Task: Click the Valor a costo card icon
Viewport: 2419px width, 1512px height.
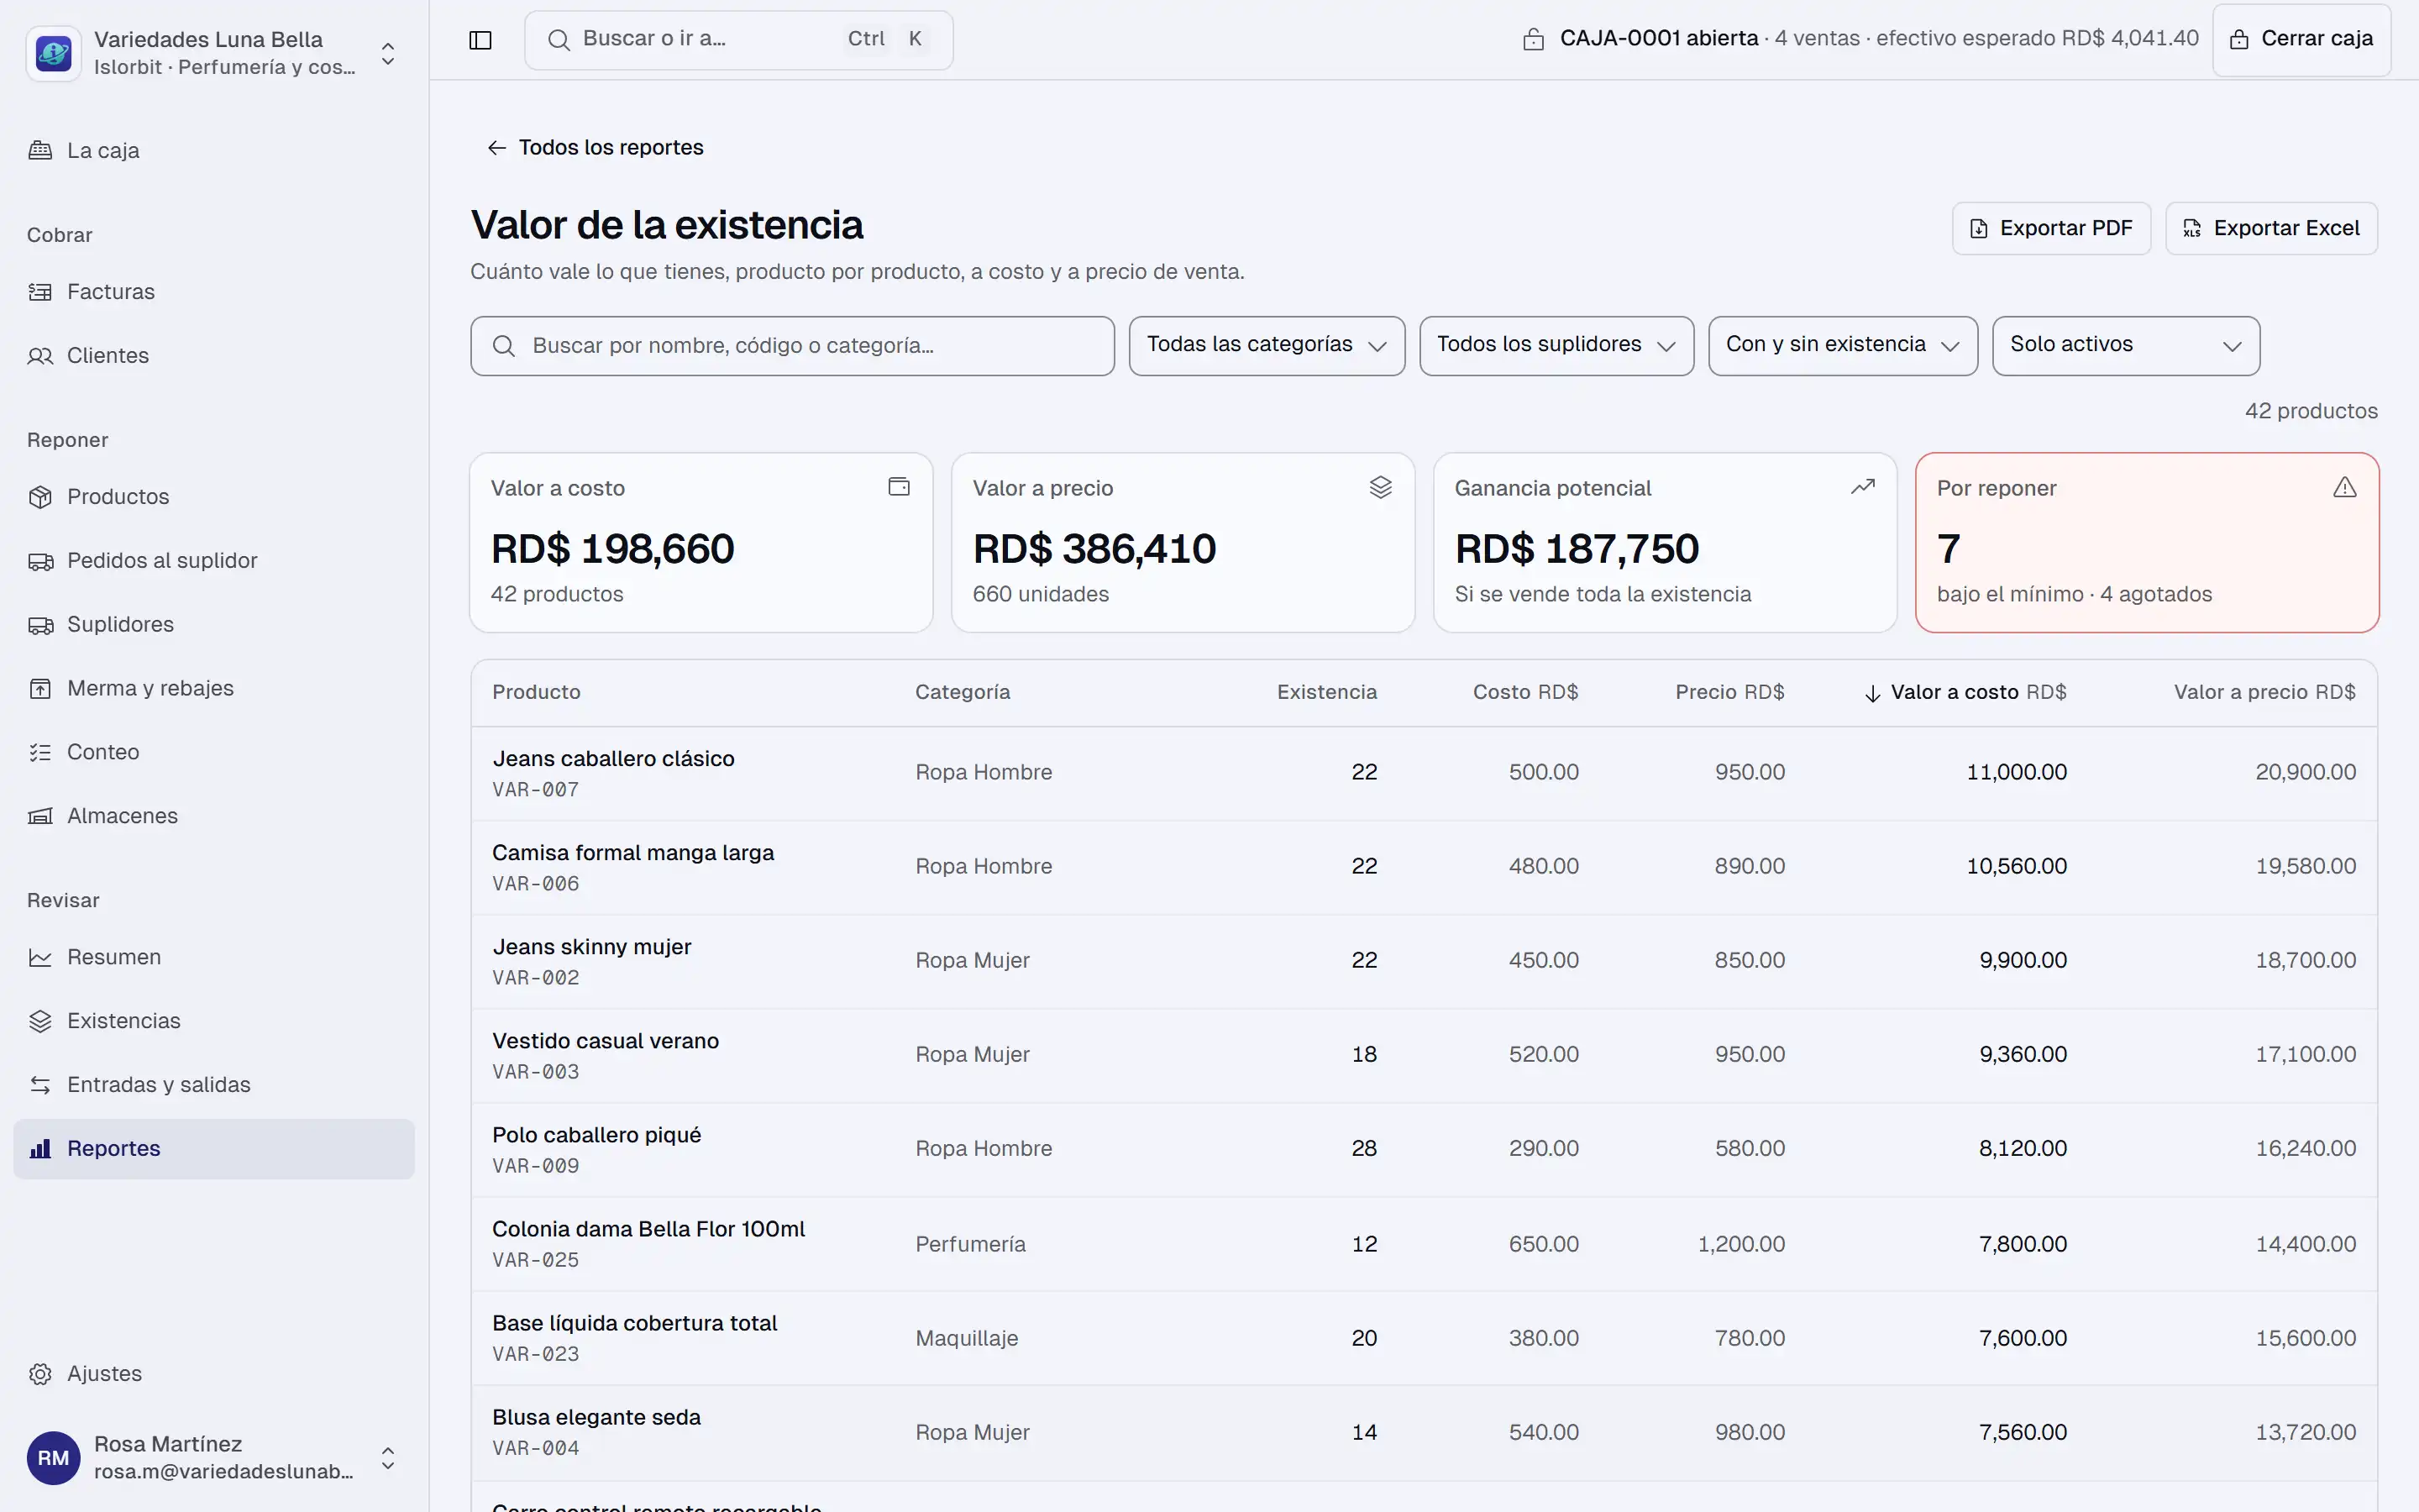Action: pyautogui.click(x=899, y=487)
